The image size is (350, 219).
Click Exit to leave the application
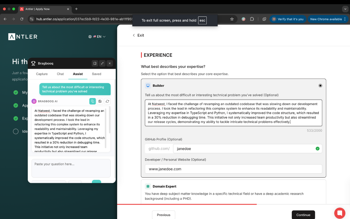[138, 35]
